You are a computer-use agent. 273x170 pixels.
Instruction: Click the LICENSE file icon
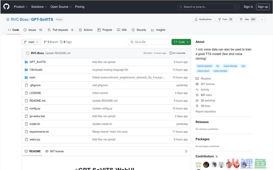26,93
